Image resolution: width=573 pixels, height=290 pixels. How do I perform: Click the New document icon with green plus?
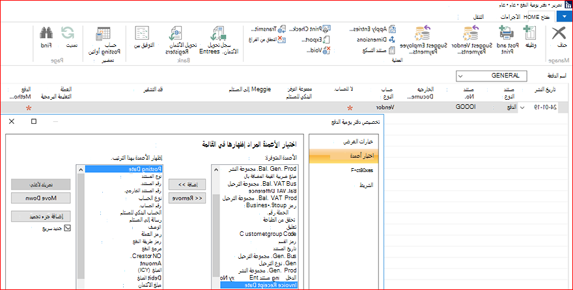pos(530,33)
